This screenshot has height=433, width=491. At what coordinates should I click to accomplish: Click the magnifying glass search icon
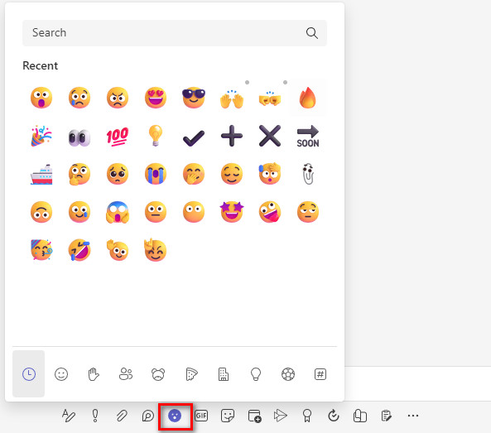311,33
